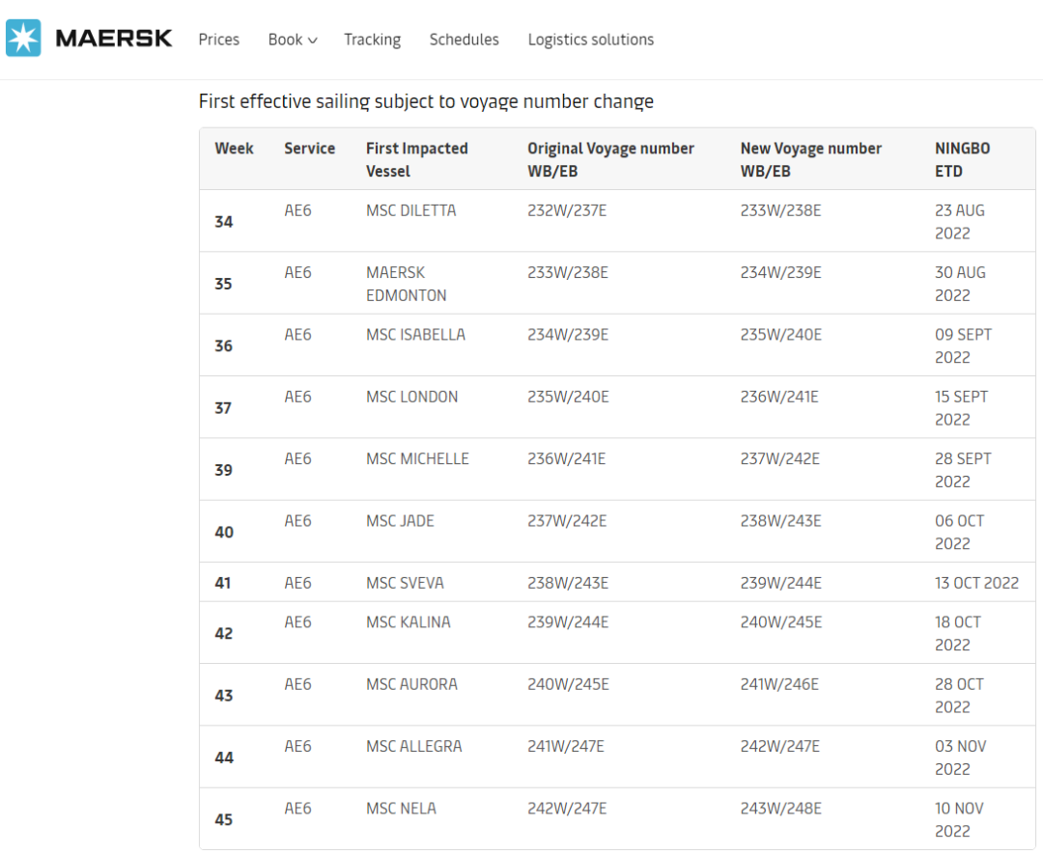Click the 13 OCT 2022 date cell
This screenshot has height=854, width=1043.
point(976,583)
